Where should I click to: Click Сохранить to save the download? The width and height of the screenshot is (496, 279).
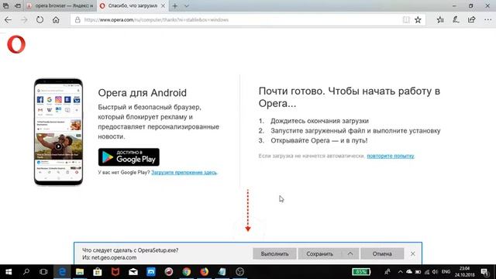pos(319,253)
